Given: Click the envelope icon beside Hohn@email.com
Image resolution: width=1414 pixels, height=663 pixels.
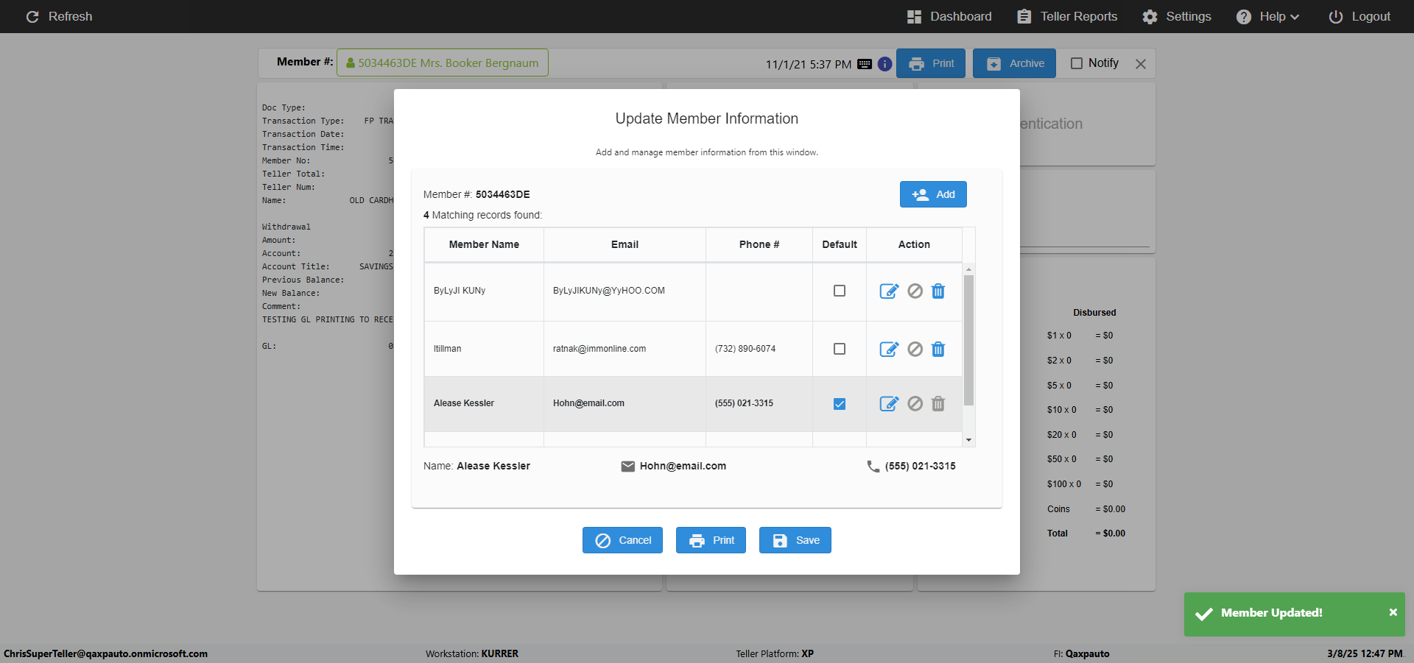Looking at the screenshot, I should click(628, 467).
